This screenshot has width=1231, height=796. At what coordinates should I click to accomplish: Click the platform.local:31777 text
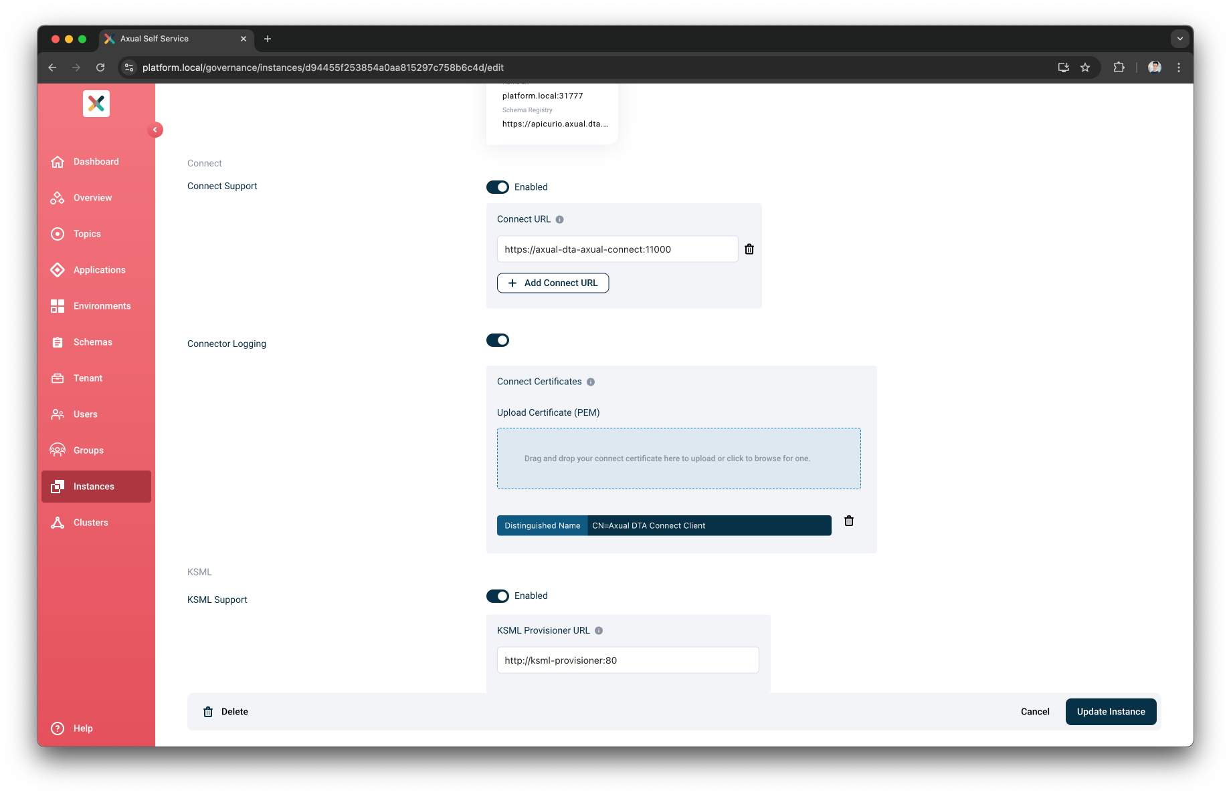coord(543,96)
